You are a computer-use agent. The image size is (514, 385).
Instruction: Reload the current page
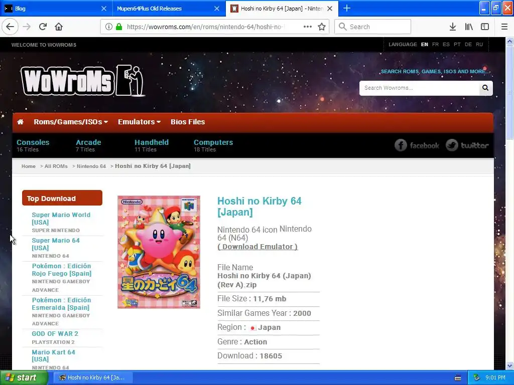pyautogui.click(x=43, y=27)
